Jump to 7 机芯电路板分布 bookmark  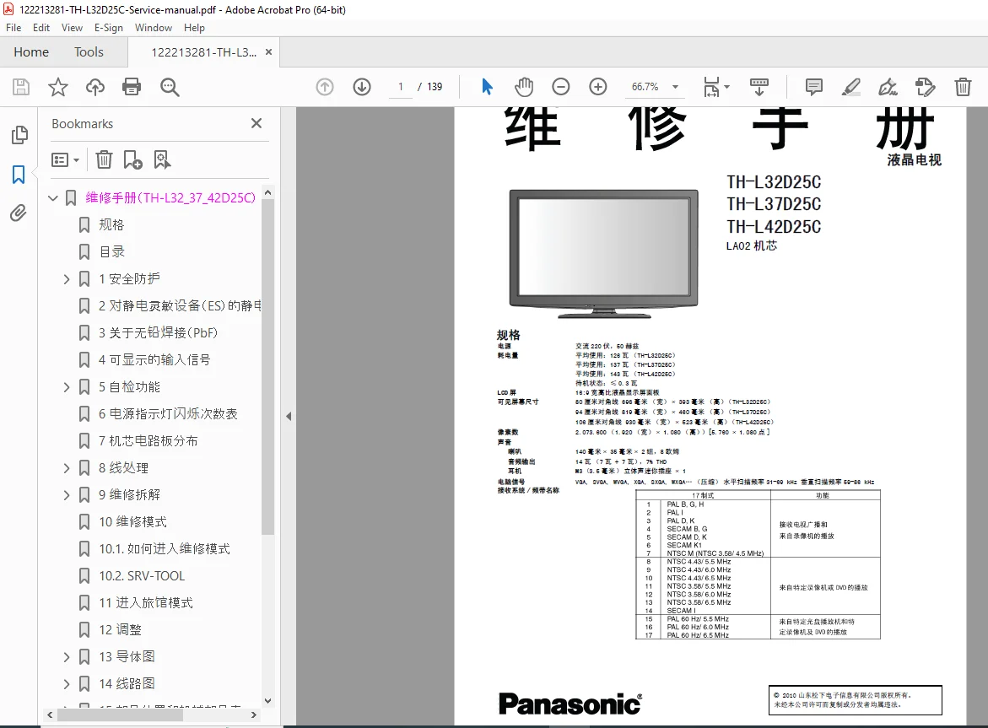point(148,441)
